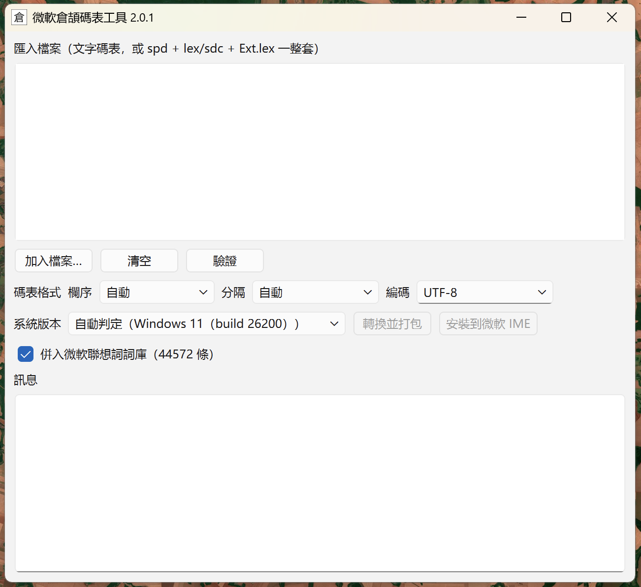The height and width of the screenshot is (587, 641).
Task: Click inside the 匯入檔案 file list area
Action: [x=320, y=152]
